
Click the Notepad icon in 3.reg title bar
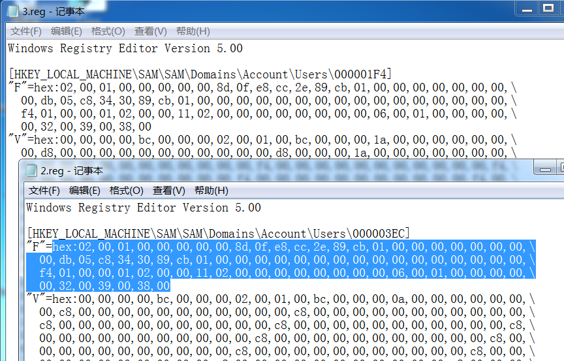13,11
